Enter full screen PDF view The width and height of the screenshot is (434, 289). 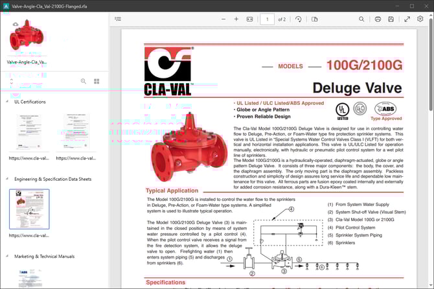407,19
